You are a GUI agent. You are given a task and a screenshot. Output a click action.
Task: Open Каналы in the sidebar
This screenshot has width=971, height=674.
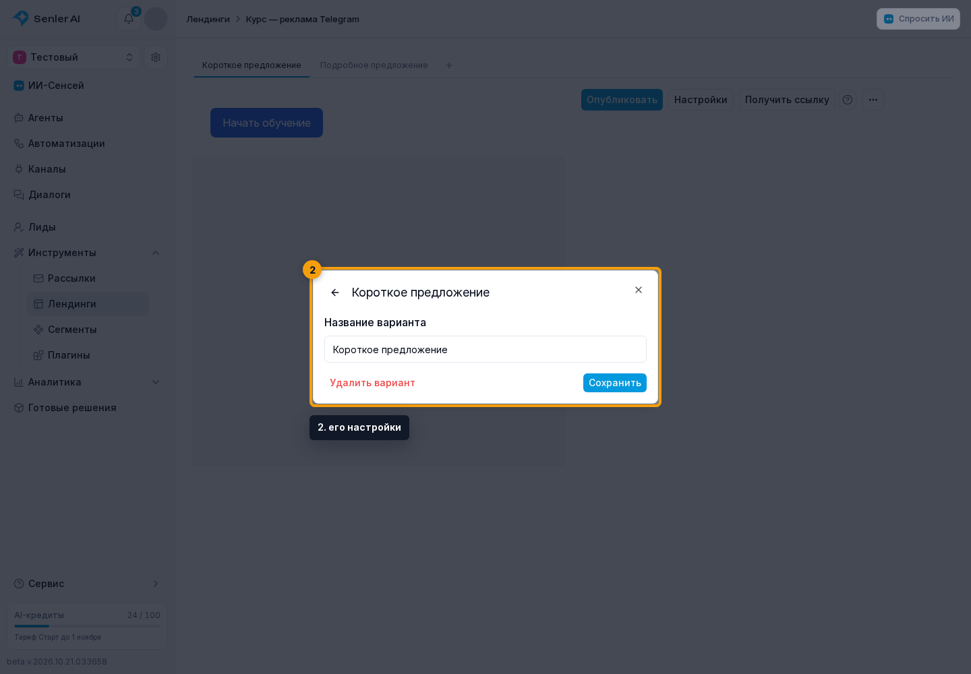(87, 169)
